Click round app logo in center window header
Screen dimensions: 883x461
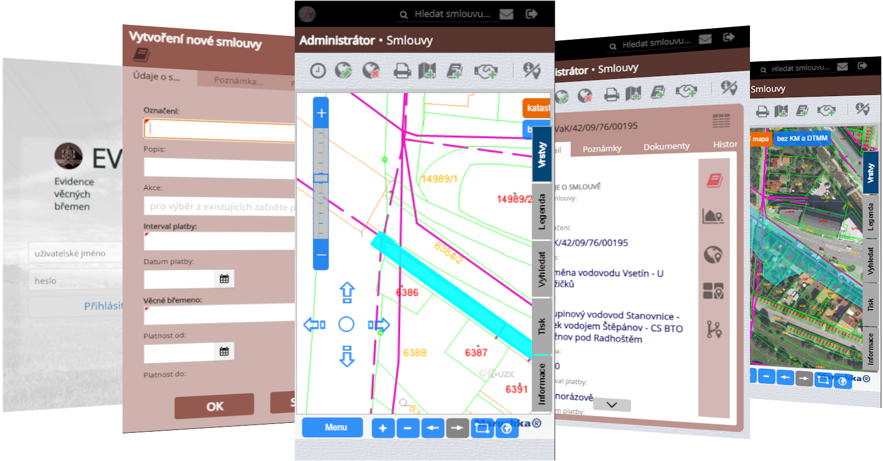(307, 14)
